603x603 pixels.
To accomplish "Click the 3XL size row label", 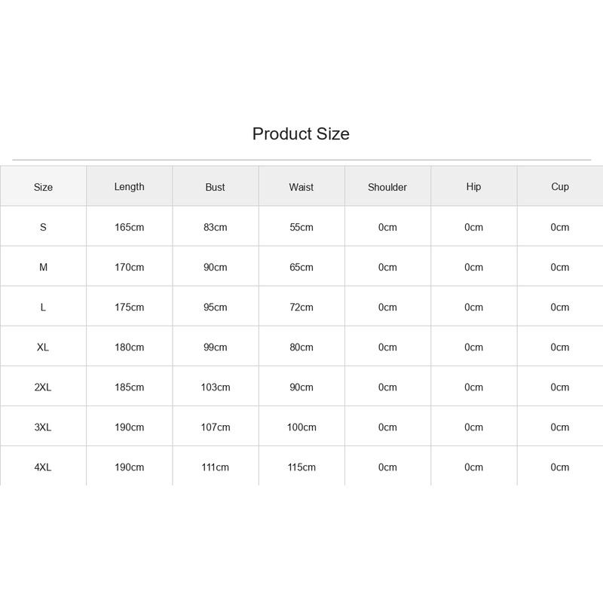I will pyautogui.click(x=43, y=427).
